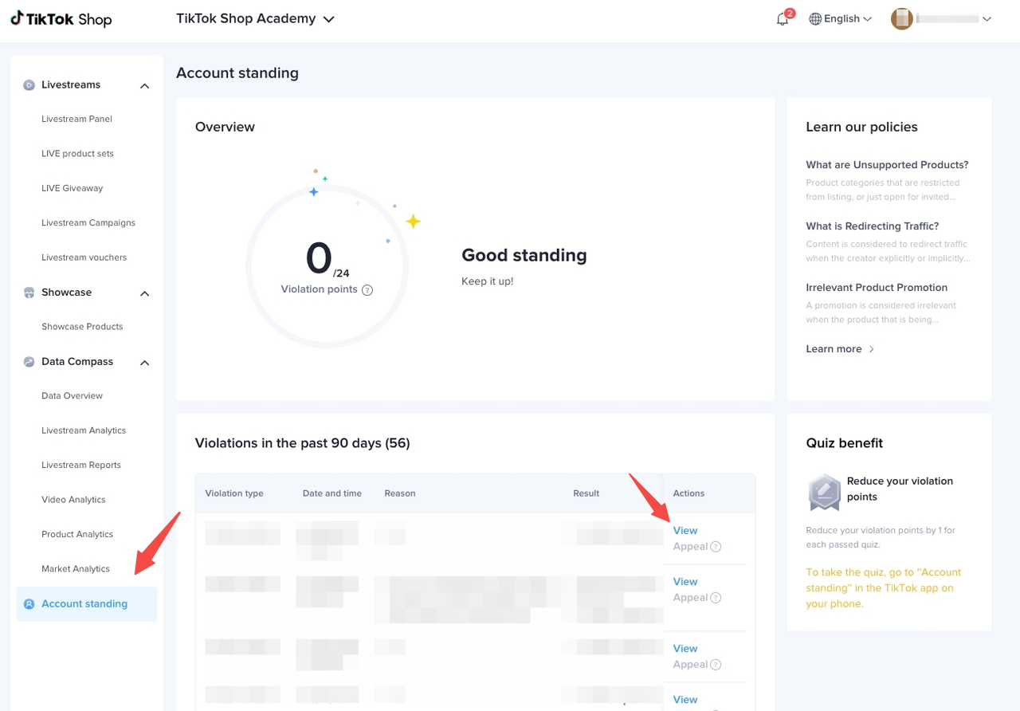Click the Livestreams sidebar icon
The width and height of the screenshot is (1020, 711).
(29, 85)
